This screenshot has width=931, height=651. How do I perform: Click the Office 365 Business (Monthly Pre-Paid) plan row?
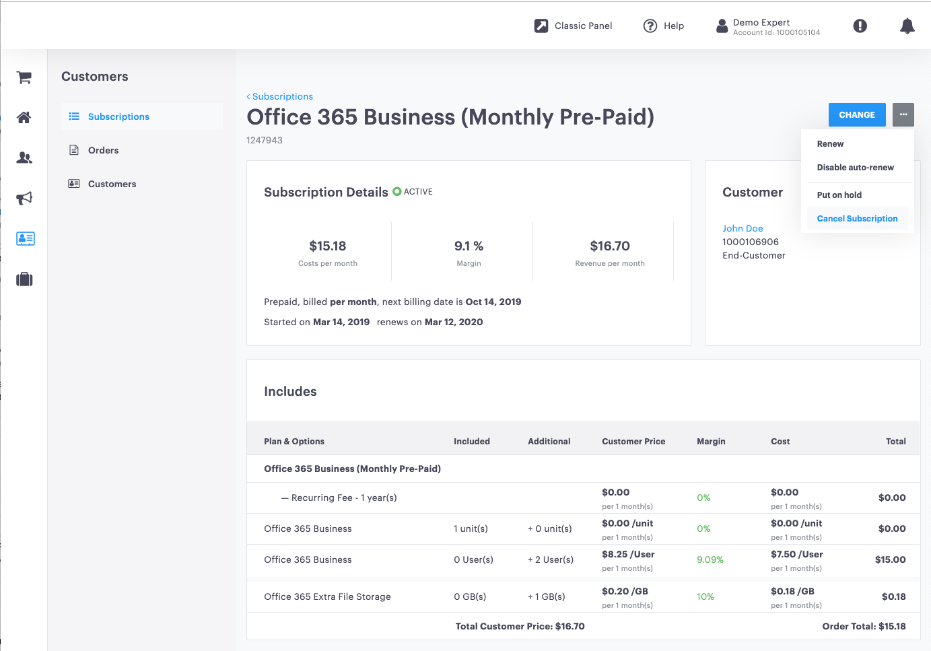point(583,469)
